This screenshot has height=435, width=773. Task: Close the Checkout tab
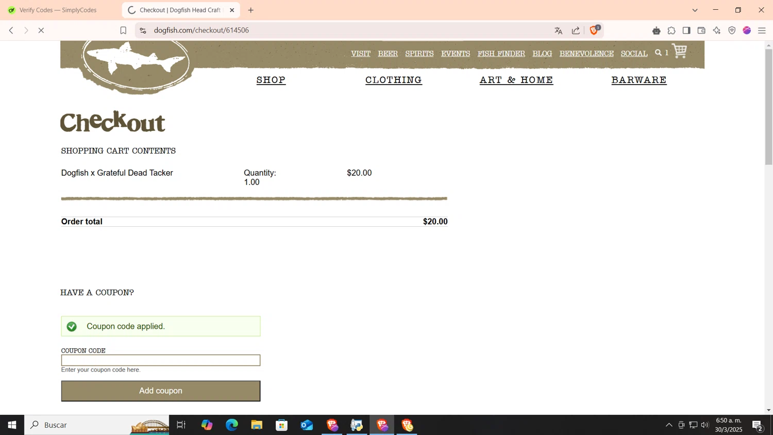tap(232, 10)
